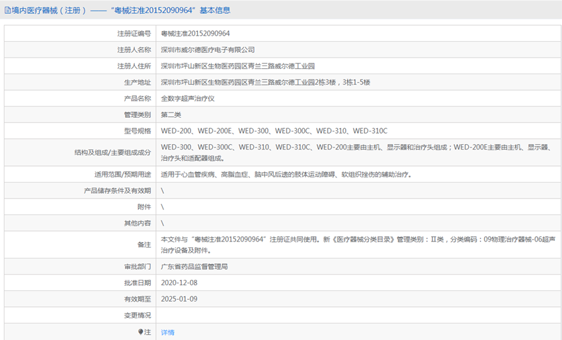Click the 其他内容 label
This screenshot has width=562, height=340.
click(138, 223)
